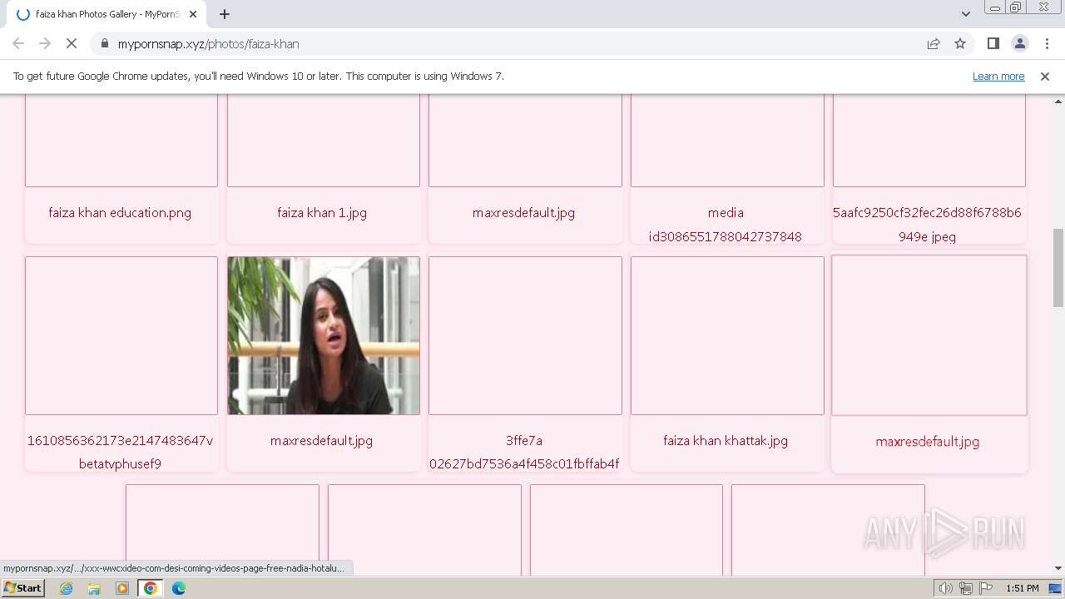
Task: Open faiza khan khattak.jpg caption
Action: pos(726,440)
